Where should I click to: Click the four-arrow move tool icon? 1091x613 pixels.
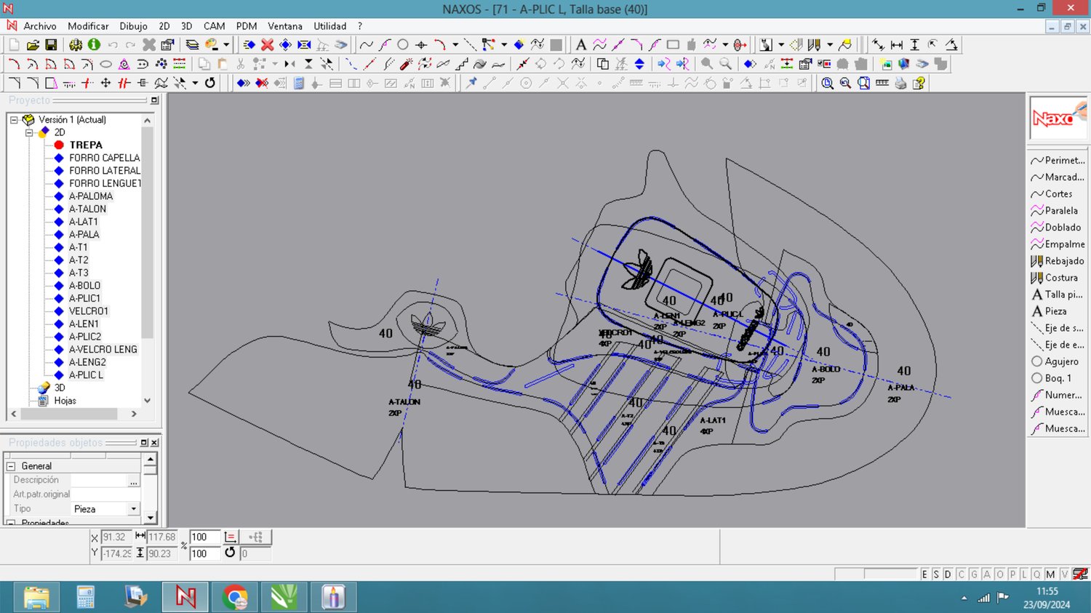(x=105, y=83)
